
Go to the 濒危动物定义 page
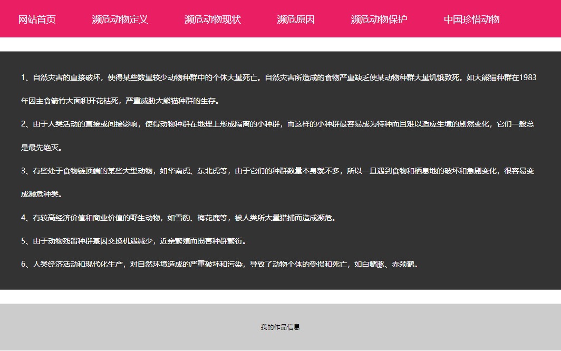tap(120, 19)
